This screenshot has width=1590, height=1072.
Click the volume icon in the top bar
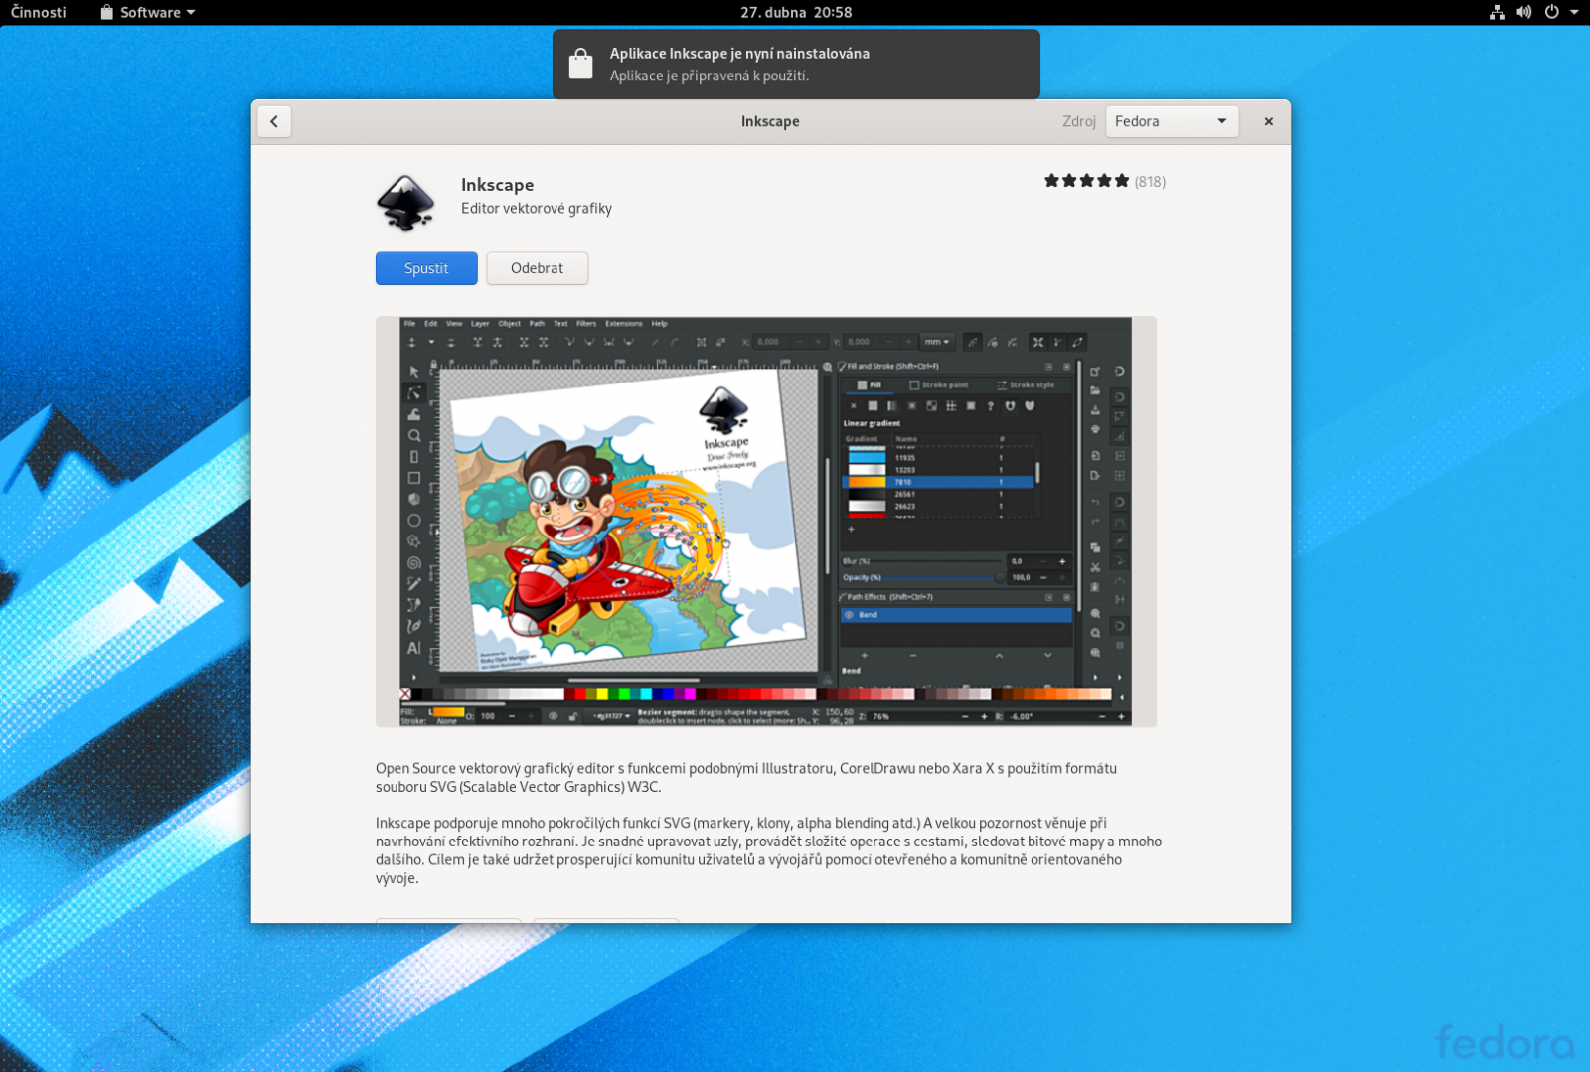(x=1523, y=13)
